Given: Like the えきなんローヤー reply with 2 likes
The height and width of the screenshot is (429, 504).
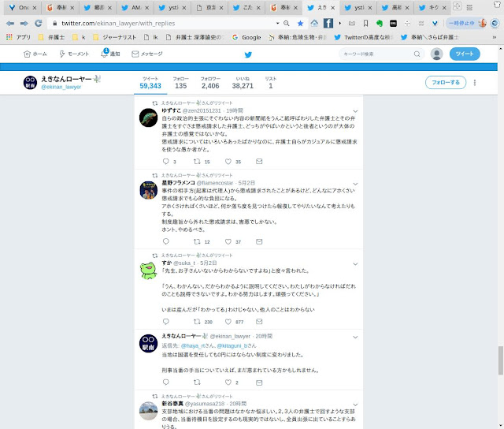Looking at the screenshot, I should [x=228, y=382].
